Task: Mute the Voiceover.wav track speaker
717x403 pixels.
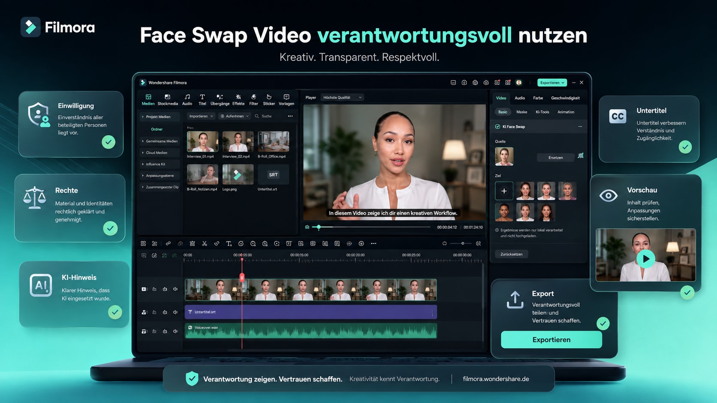Action: [x=175, y=331]
